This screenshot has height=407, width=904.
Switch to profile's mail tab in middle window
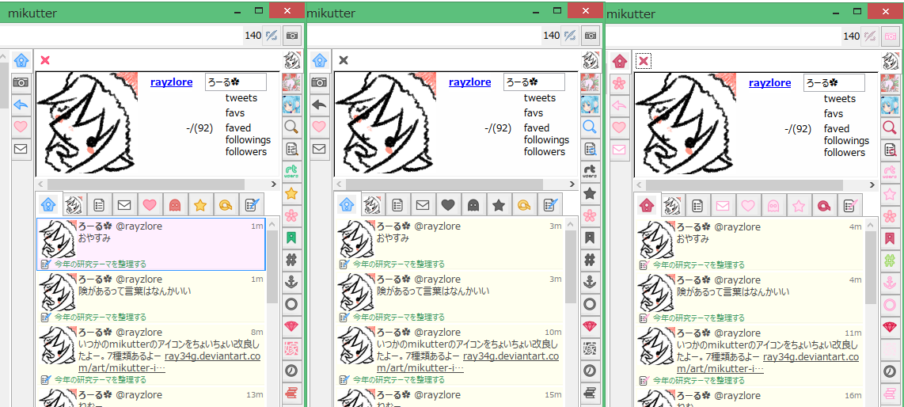pos(424,204)
